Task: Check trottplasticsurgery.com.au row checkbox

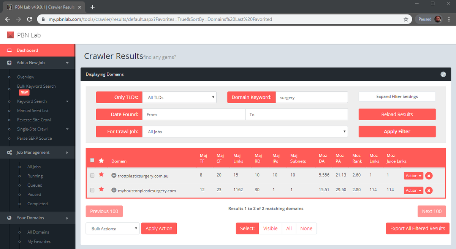Action: [x=92, y=176]
